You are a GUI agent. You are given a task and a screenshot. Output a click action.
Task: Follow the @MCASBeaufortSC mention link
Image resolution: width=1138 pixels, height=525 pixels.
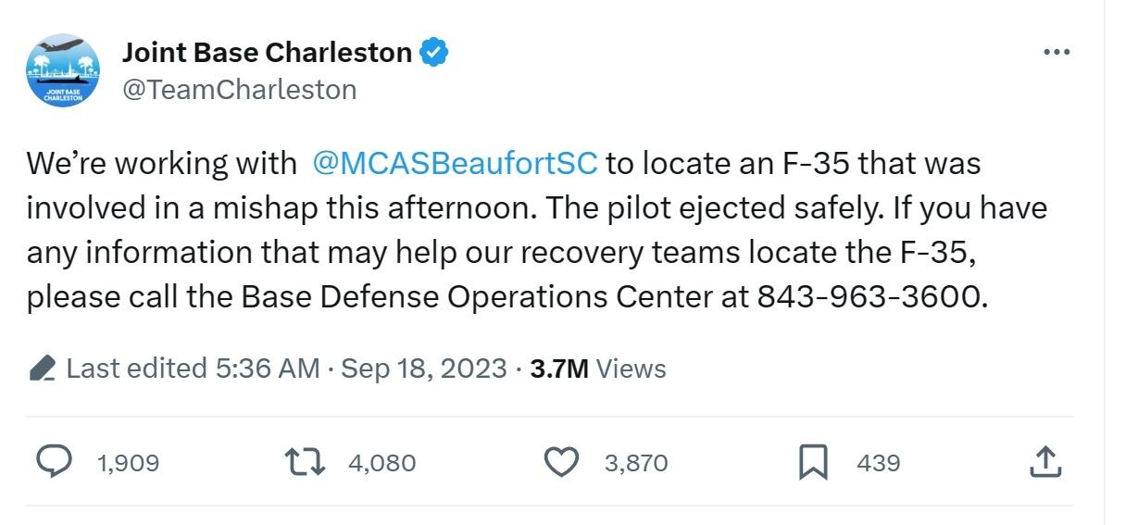(x=456, y=163)
